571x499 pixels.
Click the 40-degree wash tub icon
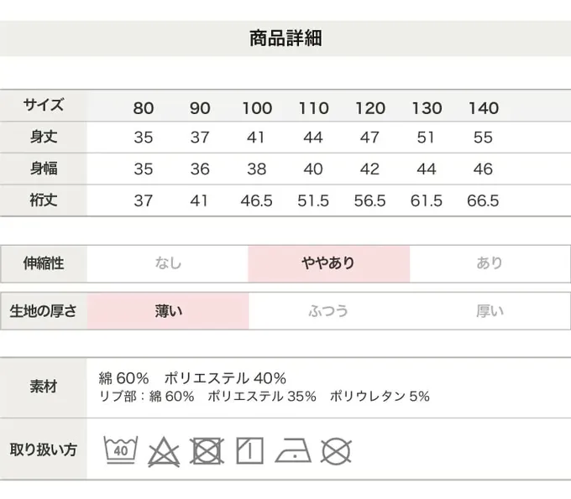click(x=121, y=450)
